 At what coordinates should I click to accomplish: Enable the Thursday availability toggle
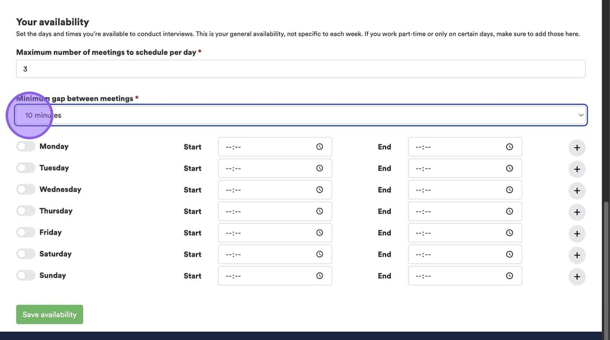[26, 211]
